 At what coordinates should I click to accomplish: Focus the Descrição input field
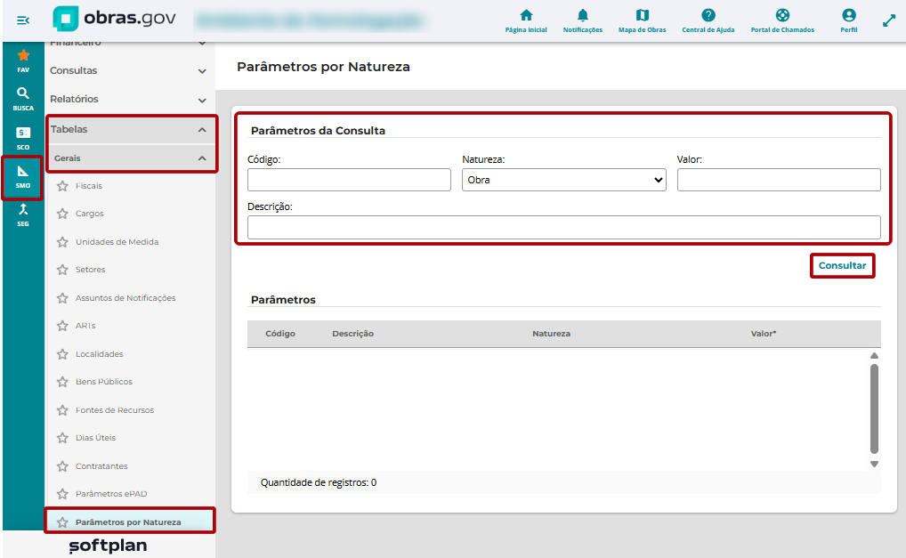point(564,228)
